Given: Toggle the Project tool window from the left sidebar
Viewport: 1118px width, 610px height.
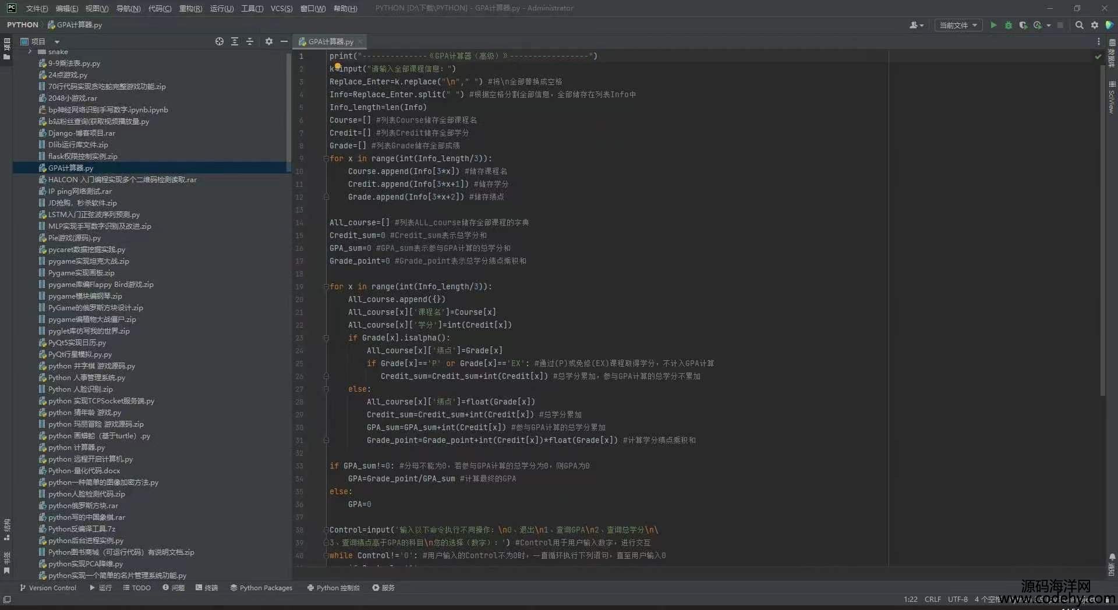Looking at the screenshot, I should [7, 49].
